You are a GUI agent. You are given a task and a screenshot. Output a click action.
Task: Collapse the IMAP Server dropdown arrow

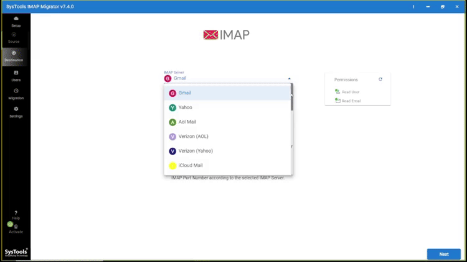tap(289, 78)
